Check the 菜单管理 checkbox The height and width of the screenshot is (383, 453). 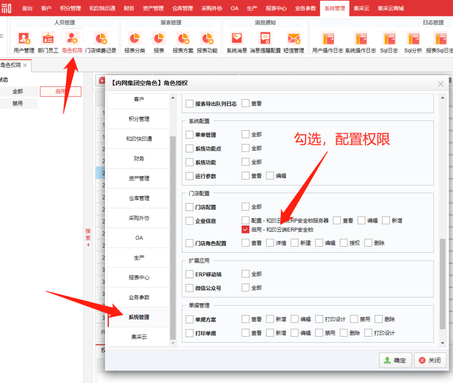189,135
